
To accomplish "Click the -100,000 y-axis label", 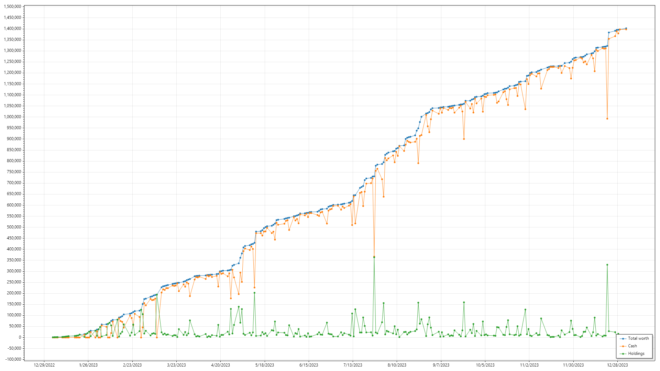I will pyautogui.click(x=13, y=359).
